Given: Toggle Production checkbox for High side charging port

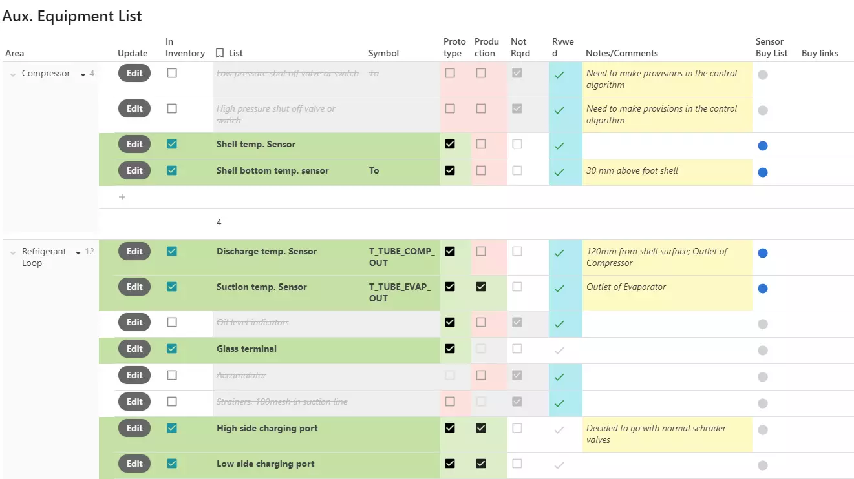Looking at the screenshot, I should pos(481,428).
